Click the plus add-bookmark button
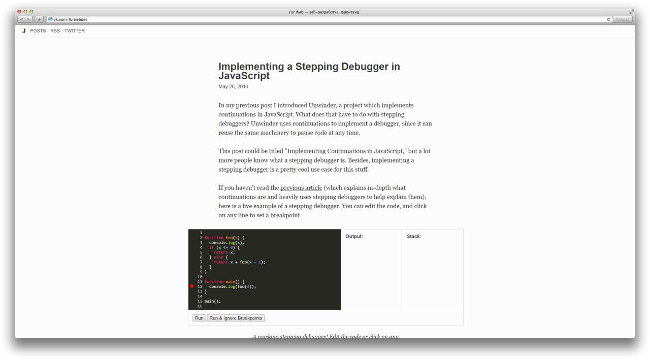This screenshot has height=360, width=650. click(x=39, y=19)
